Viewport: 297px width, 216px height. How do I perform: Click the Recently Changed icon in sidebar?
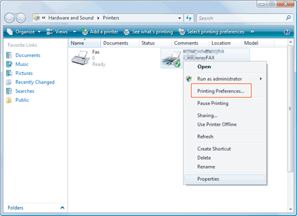pyautogui.click(x=9, y=82)
